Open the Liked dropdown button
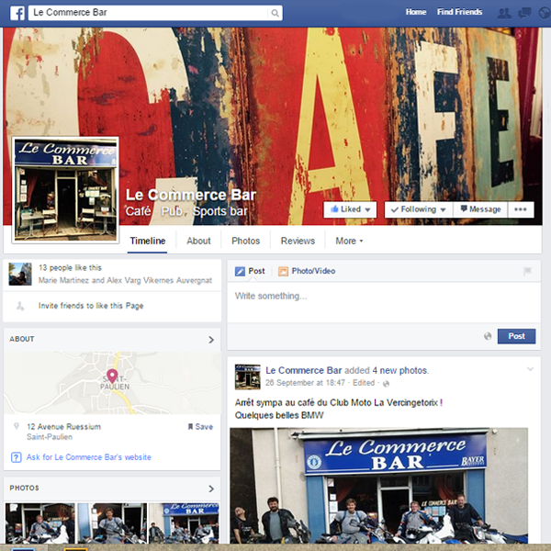551x551 pixels. click(x=350, y=209)
